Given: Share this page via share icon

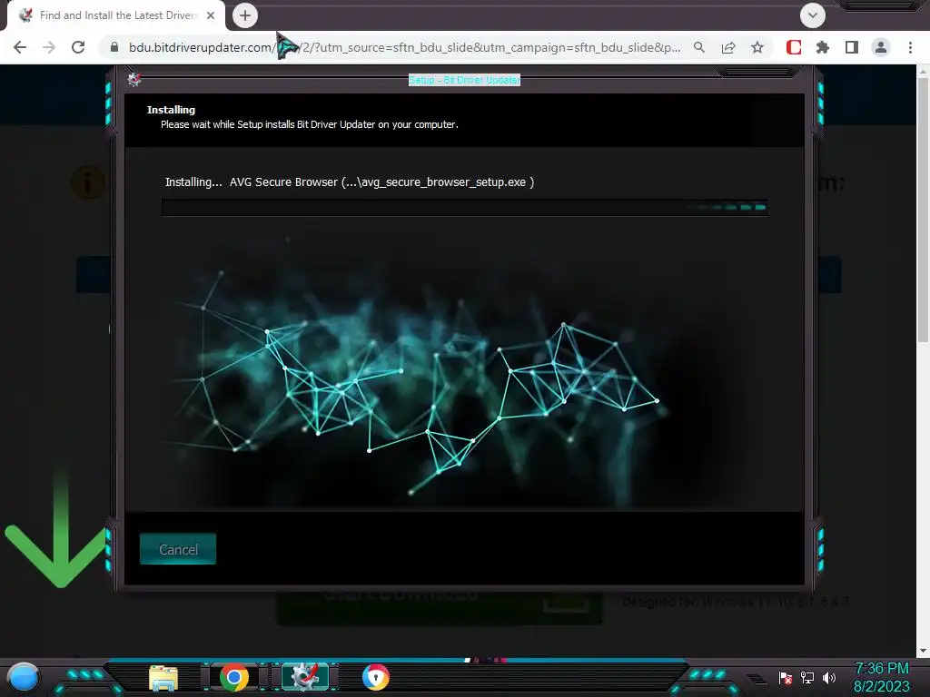Looking at the screenshot, I should click(x=728, y=47).
